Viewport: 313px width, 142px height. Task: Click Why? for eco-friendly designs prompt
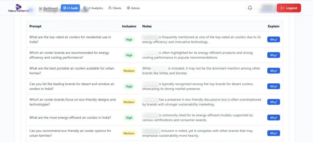point(274,102)
